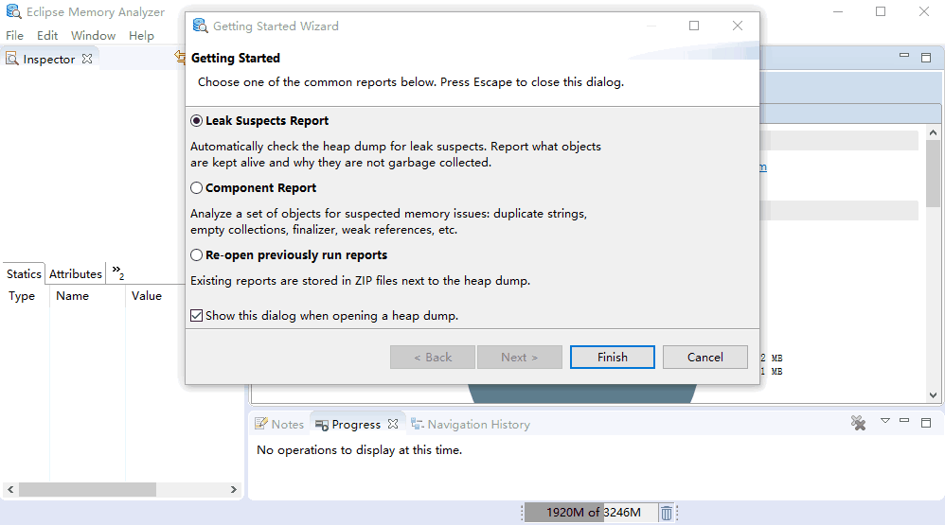Close the Inspector view tab

[87, 59]
